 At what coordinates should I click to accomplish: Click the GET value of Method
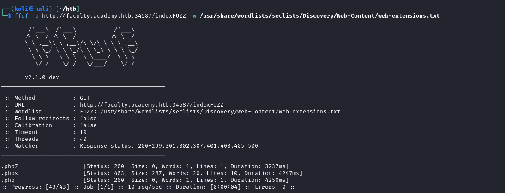coord(85,98)
